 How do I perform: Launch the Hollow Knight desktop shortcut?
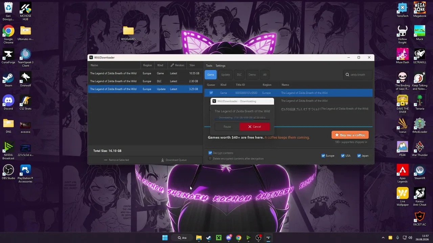point(403,34)
